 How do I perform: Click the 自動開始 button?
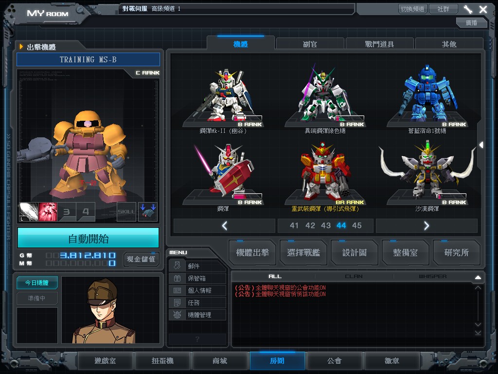[89, 239]
